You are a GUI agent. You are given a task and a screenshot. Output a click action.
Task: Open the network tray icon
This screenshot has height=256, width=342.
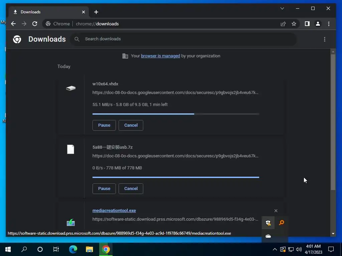click(x=291, y=249)
